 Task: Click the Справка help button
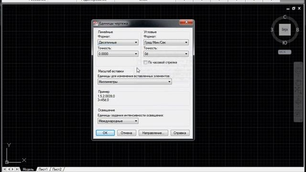click(180, 133)
